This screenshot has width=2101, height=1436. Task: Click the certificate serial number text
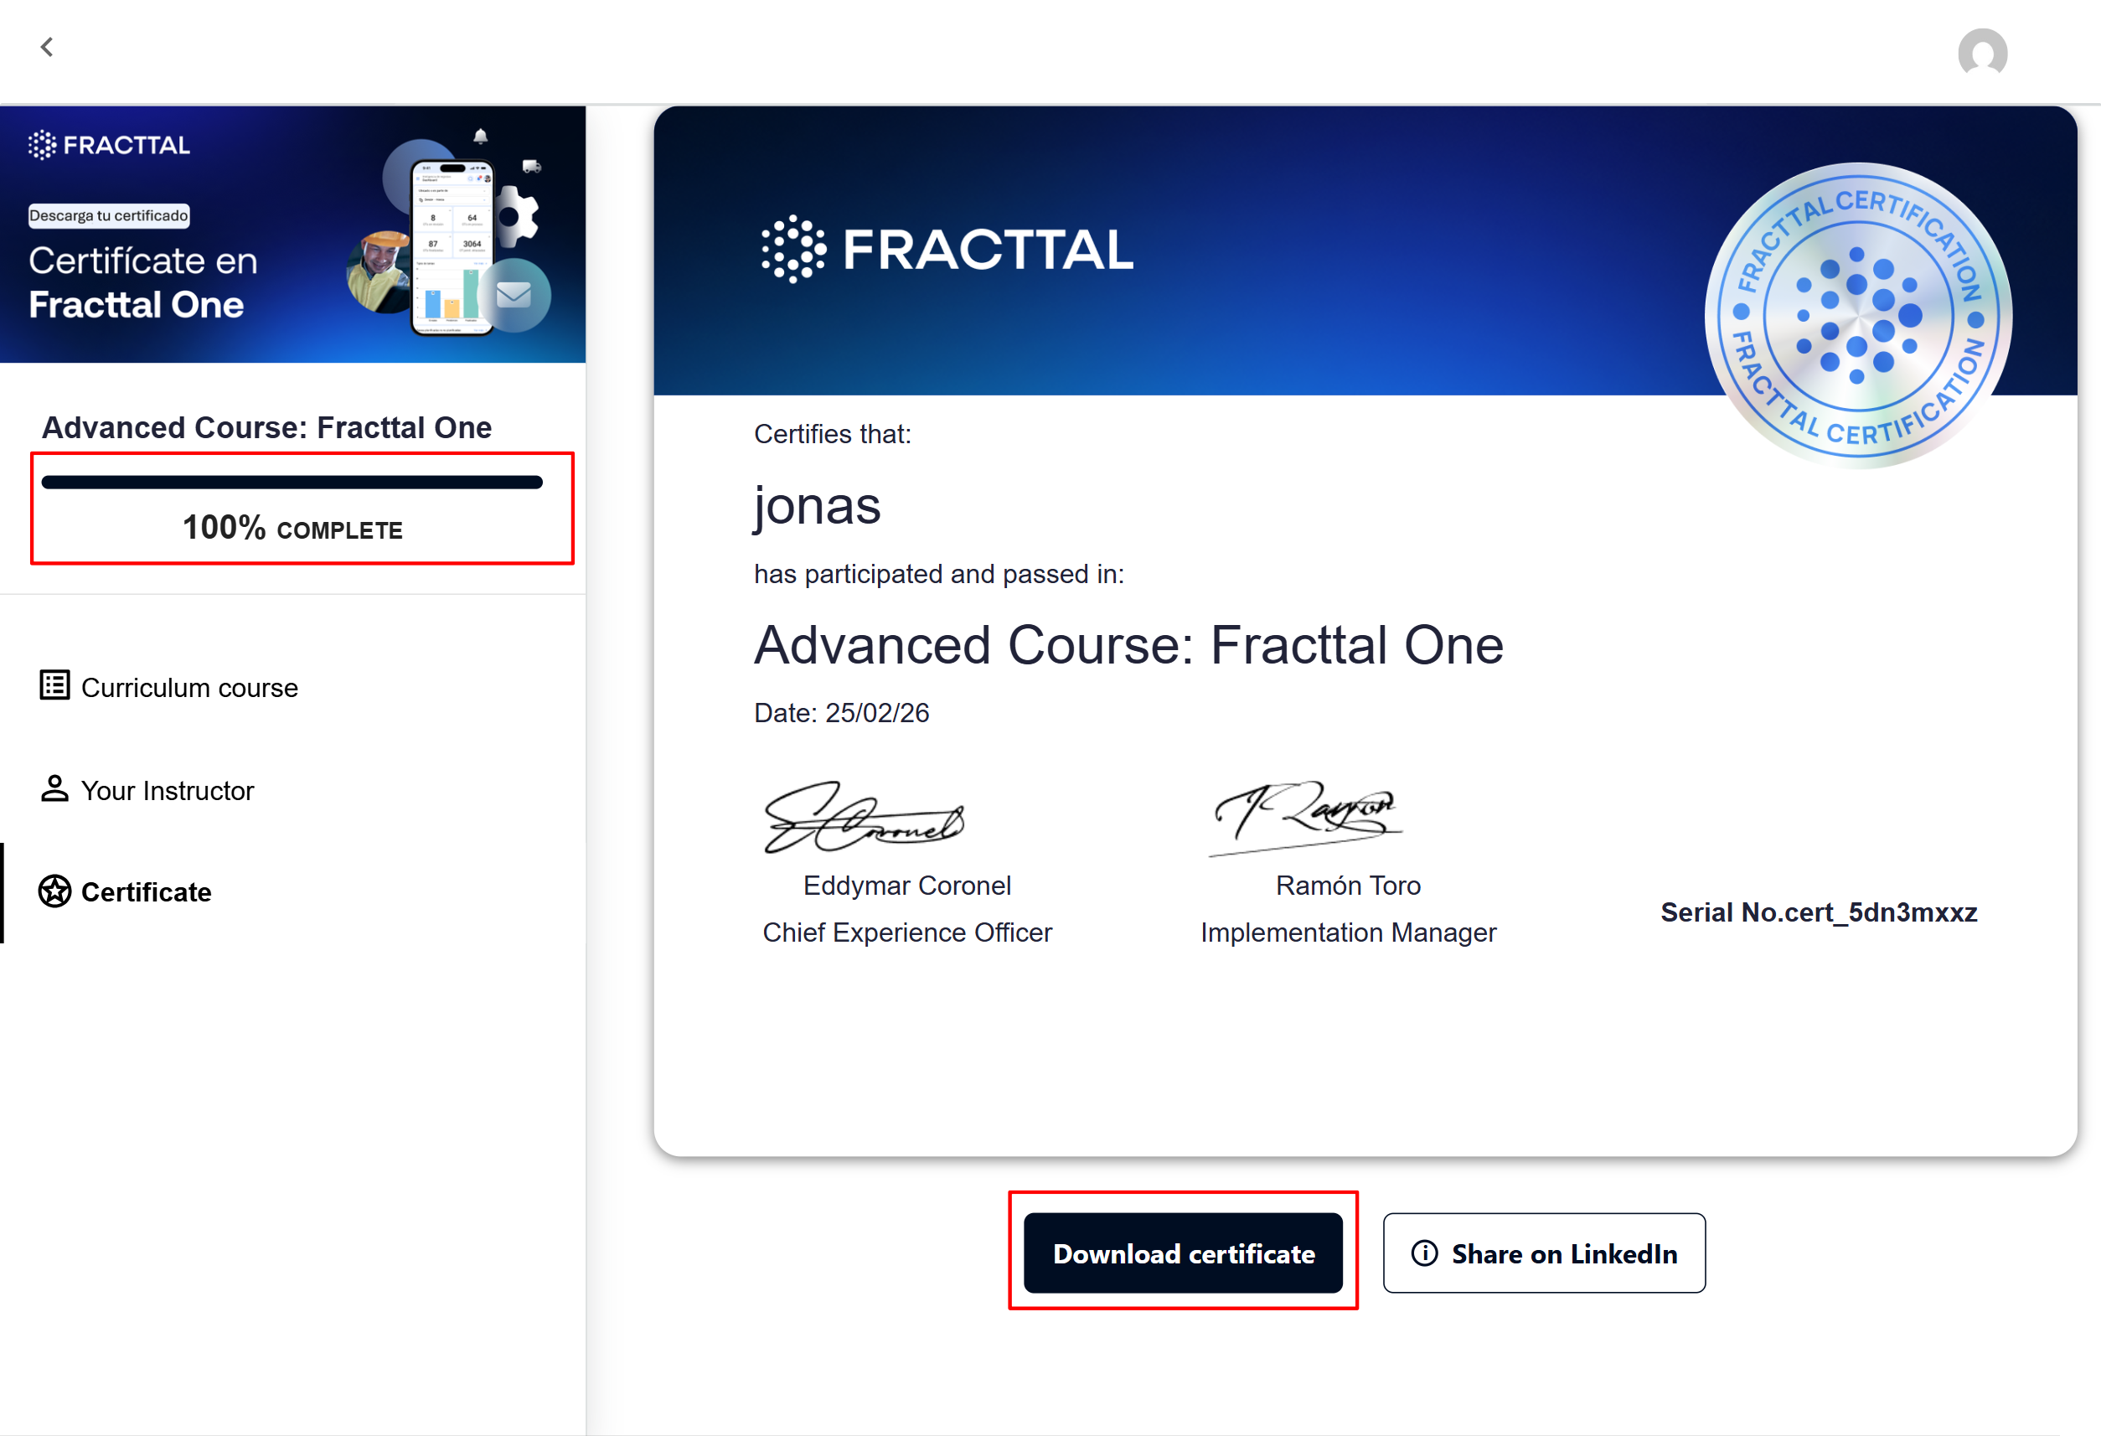(x=1818, y=912)
